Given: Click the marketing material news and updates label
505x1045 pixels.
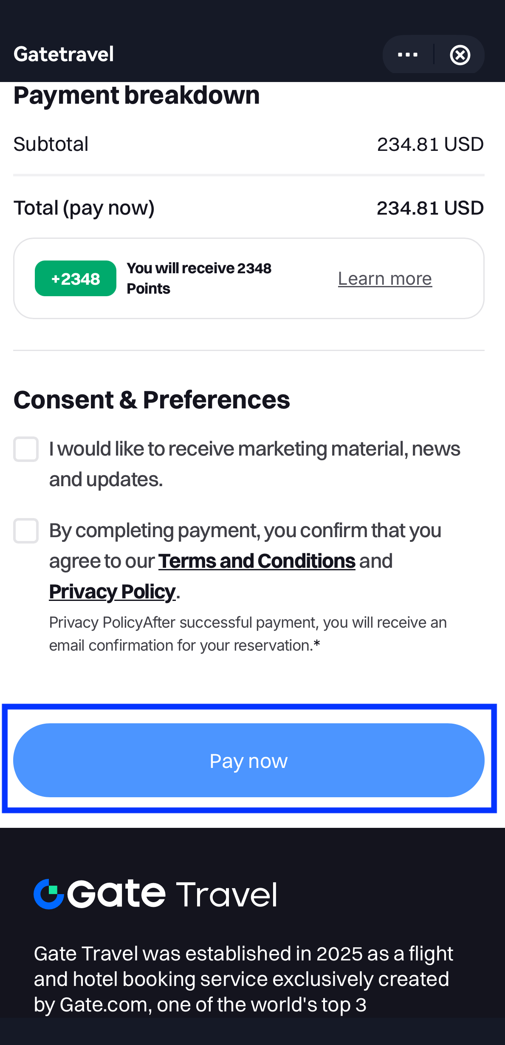Looking at the screenshot, I should [254, 464].
